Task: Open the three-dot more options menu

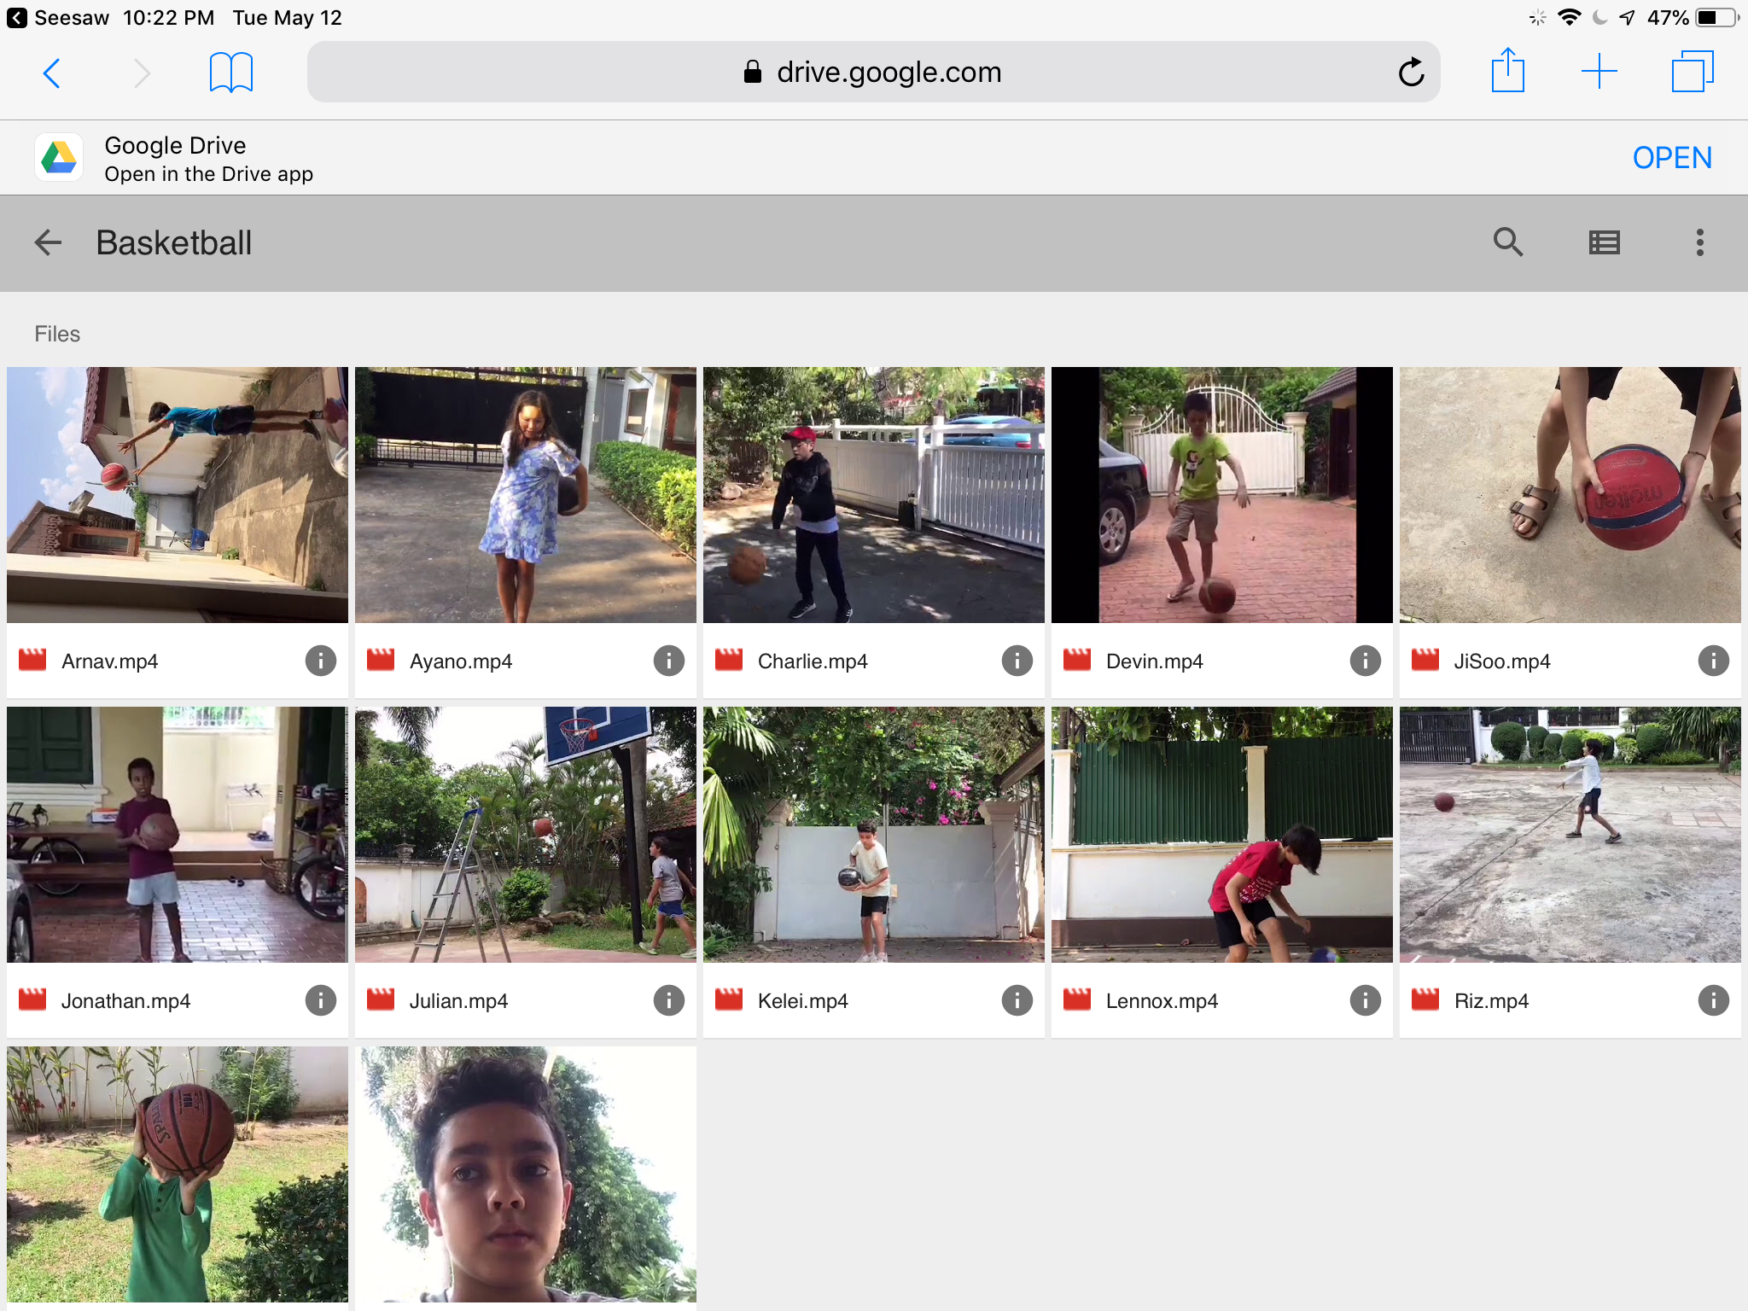Action: (1699, 242)
